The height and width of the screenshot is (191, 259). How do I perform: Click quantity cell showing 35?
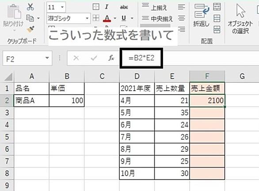coord(172,113)
